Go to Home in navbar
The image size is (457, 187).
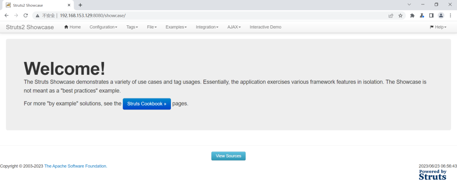coord(72,27)
